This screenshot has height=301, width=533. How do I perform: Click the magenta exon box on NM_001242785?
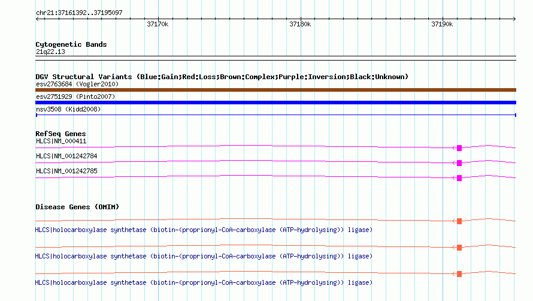coord(459,178)
